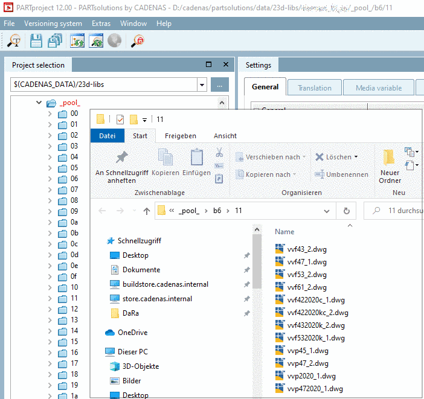Click the scissors cut icon
The image size is (424, 399).
click(219, 152)
